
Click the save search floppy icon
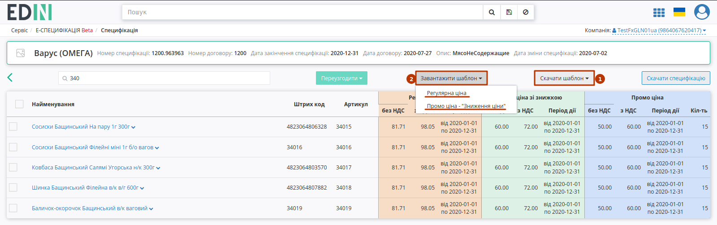509,12
